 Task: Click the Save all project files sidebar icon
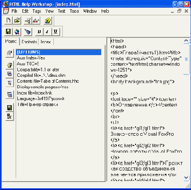pyautogui.click(x=10, y=108)
